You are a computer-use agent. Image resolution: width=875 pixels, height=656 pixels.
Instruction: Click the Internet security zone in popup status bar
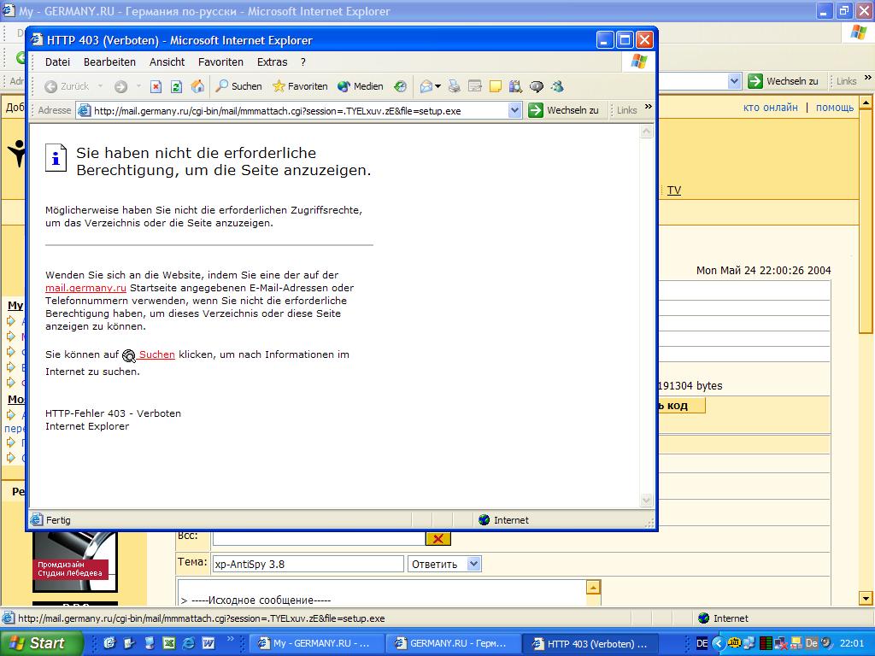click(x=503, y=520)
